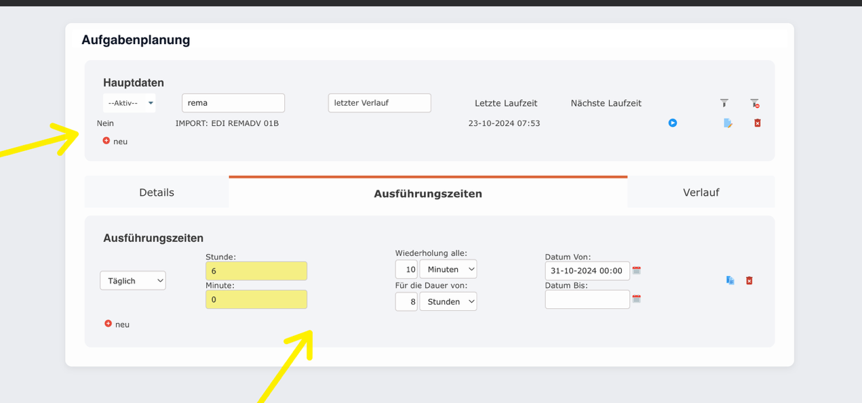Open the --Aktiv-- status dropdown
Viewport: 862px width, 403px height.
click(x=129, y=103)
